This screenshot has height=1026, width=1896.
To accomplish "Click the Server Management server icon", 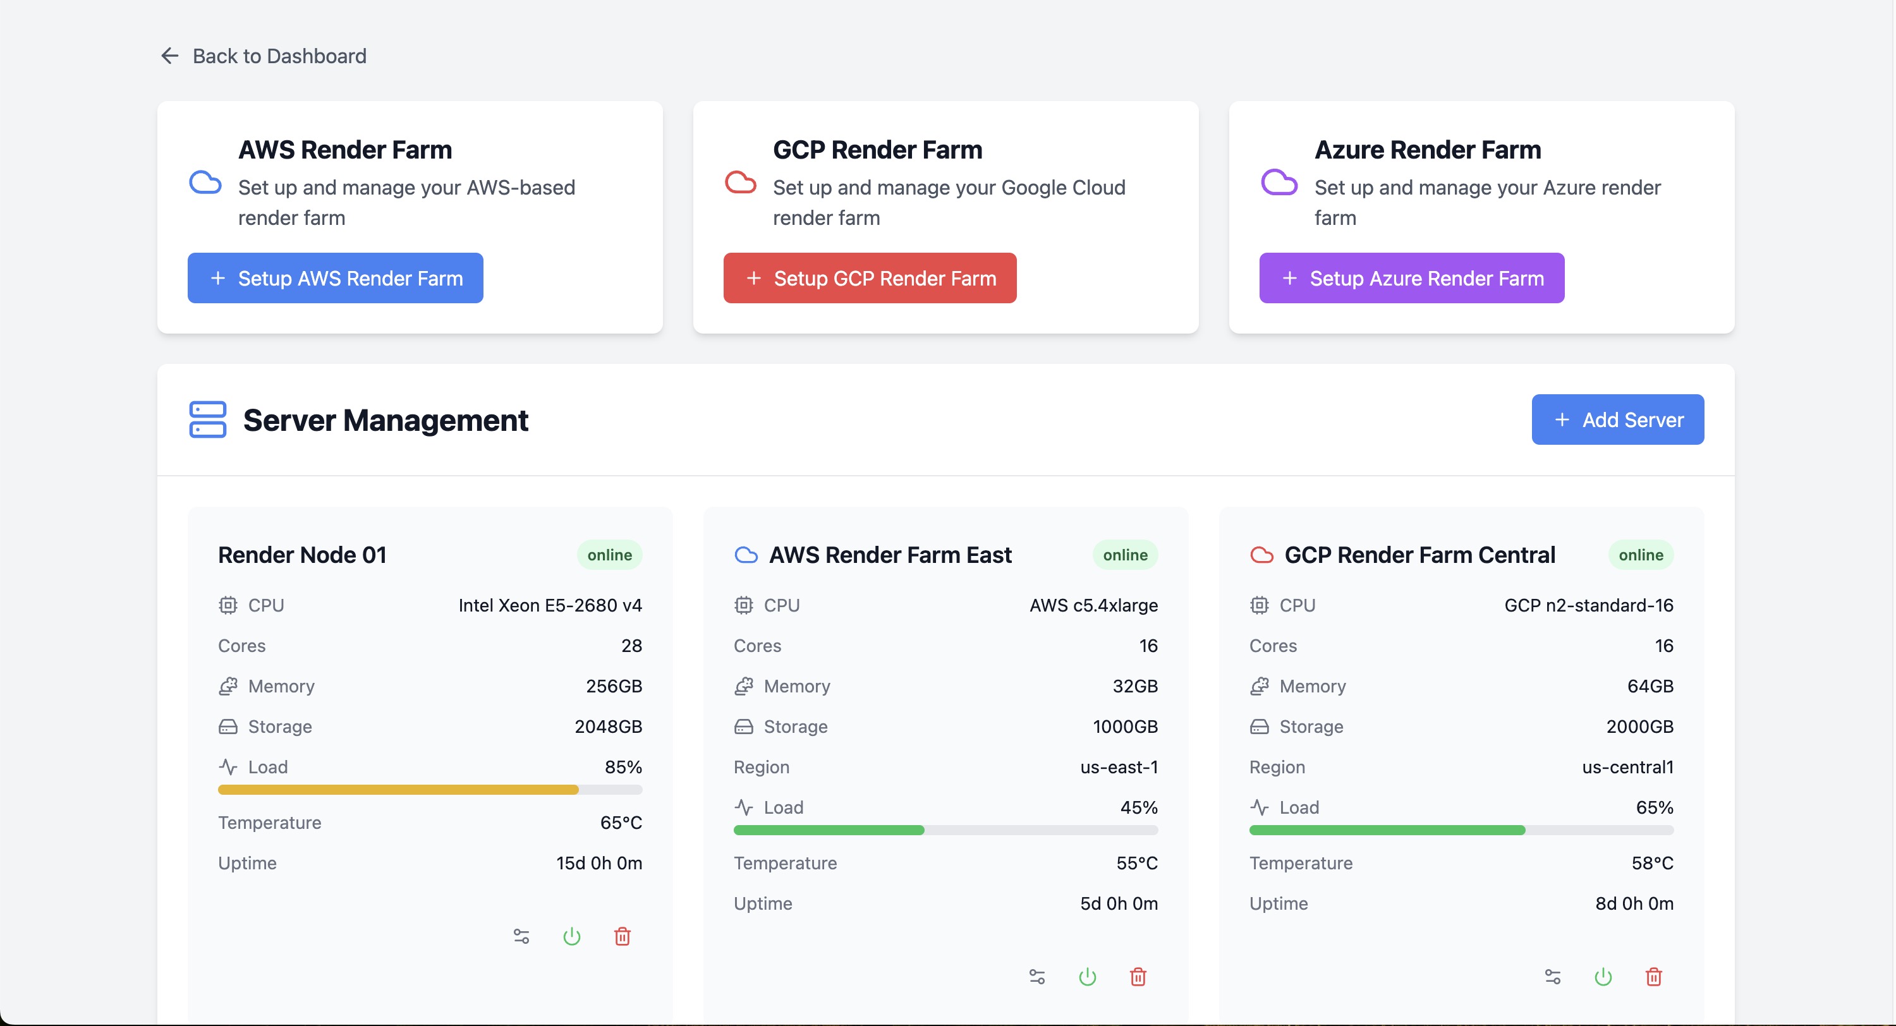I will 207,419.
